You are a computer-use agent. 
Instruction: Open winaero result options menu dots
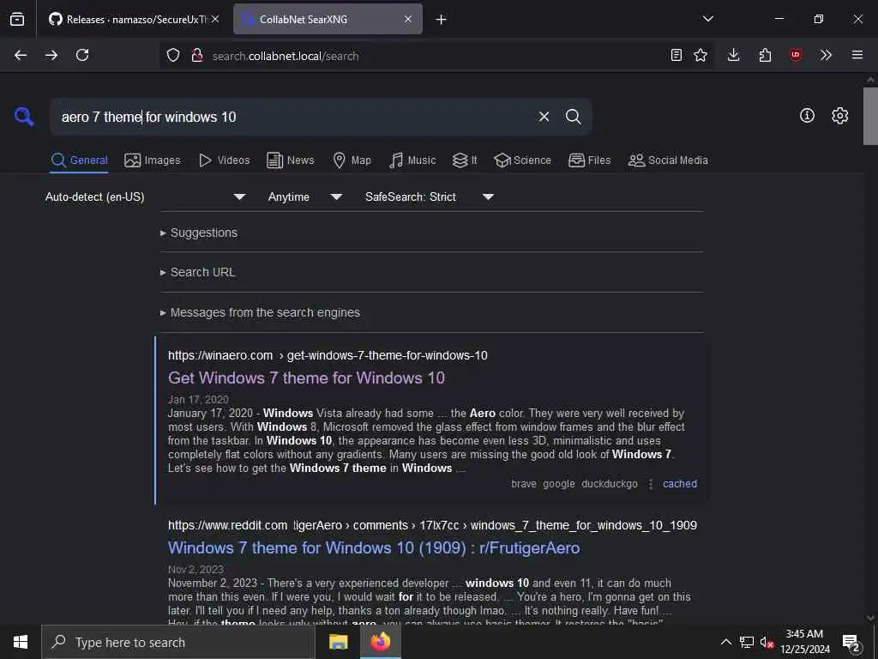[x=650, y=484]
